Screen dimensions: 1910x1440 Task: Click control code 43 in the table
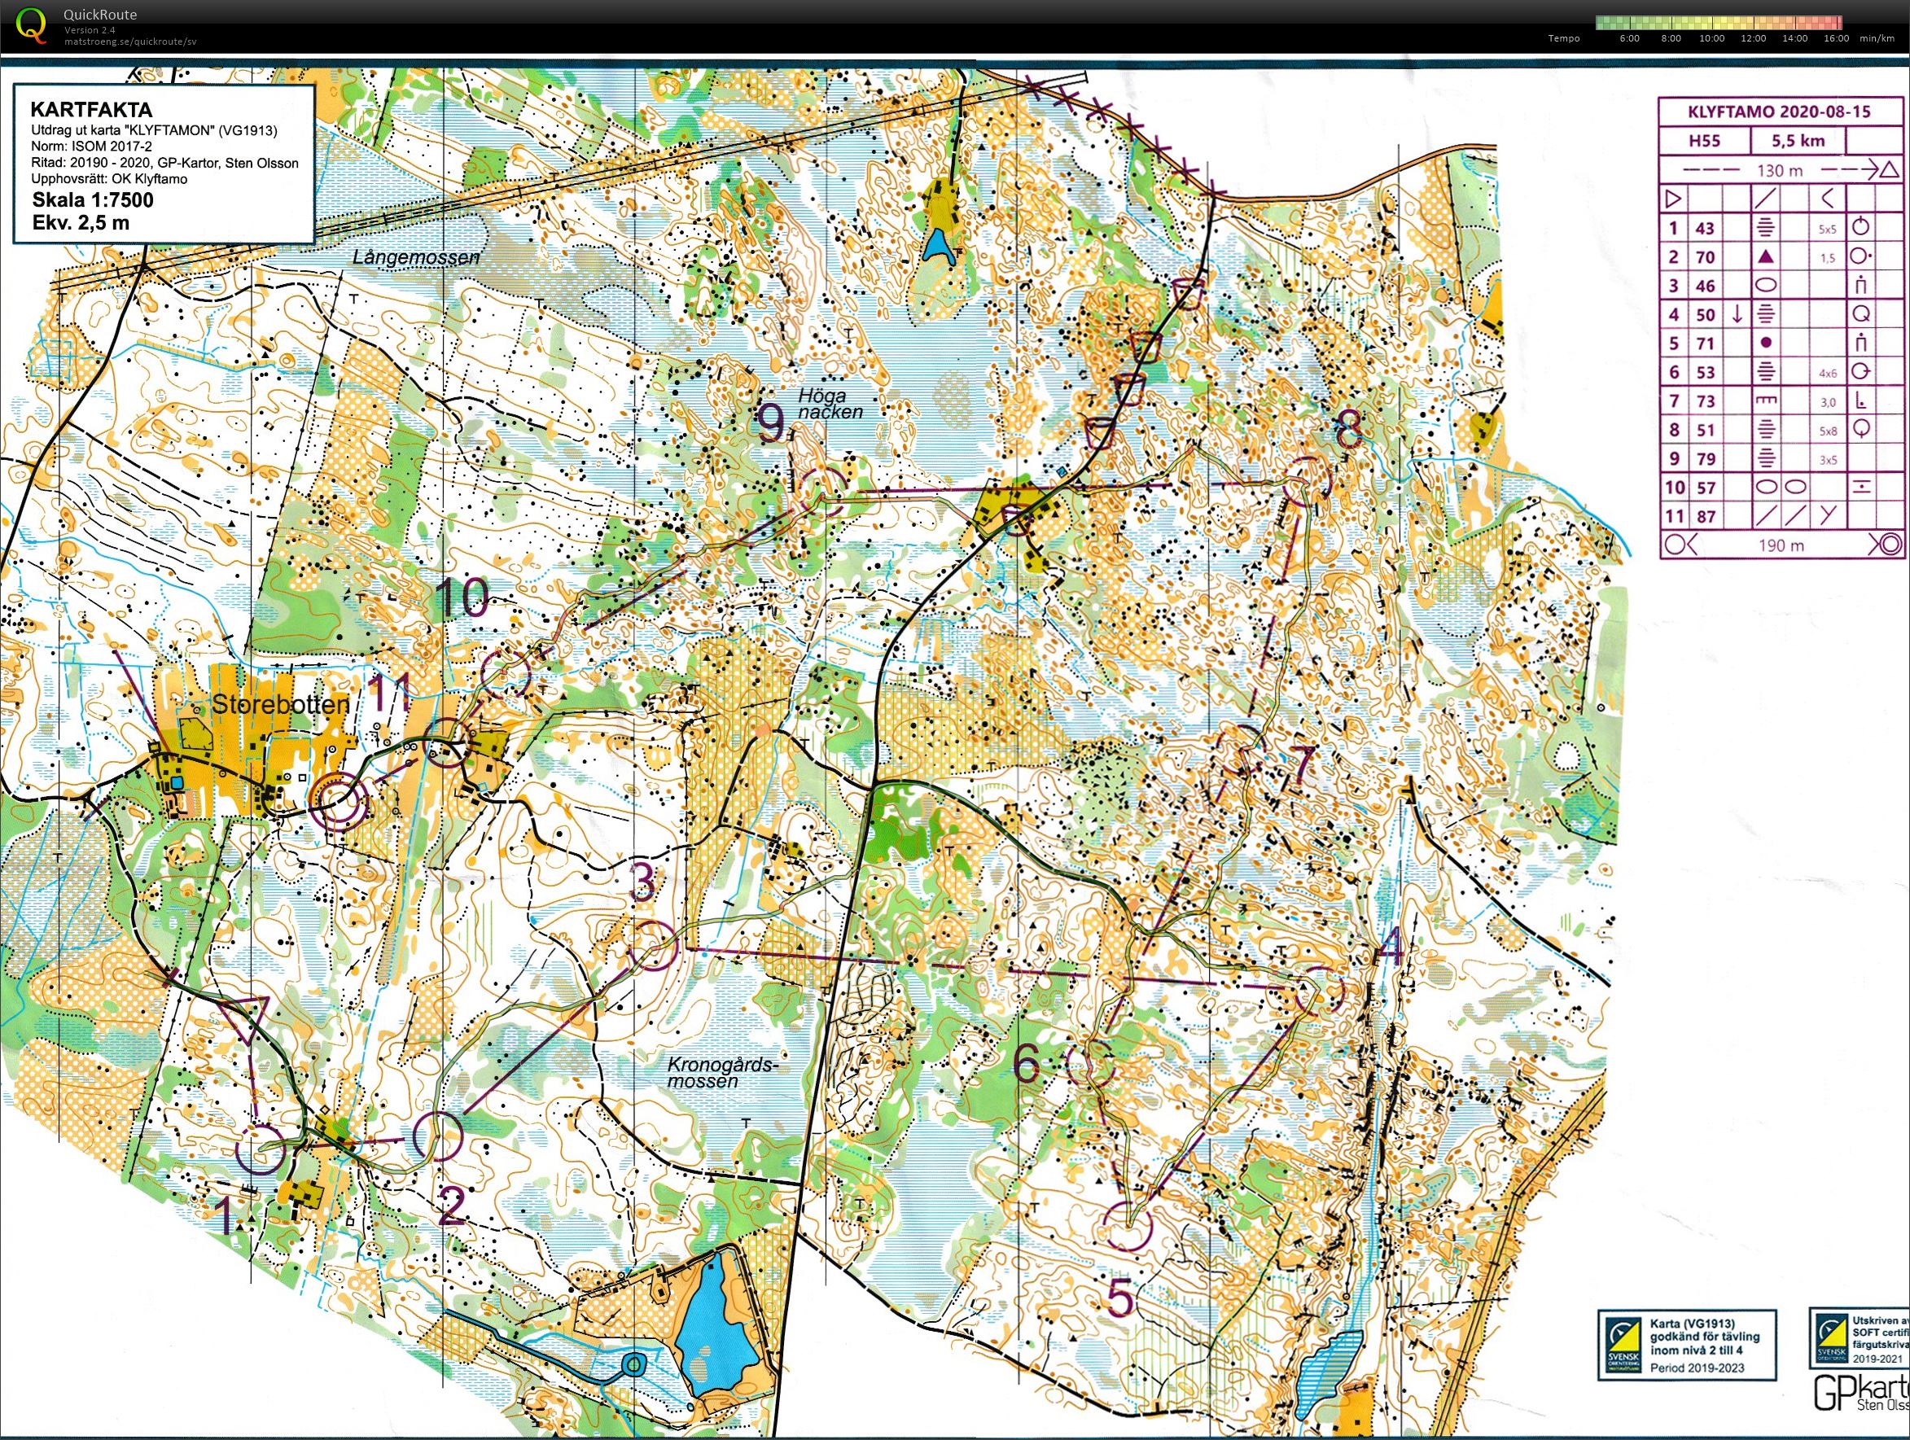pyautogui.click(x=1705, y=229)
